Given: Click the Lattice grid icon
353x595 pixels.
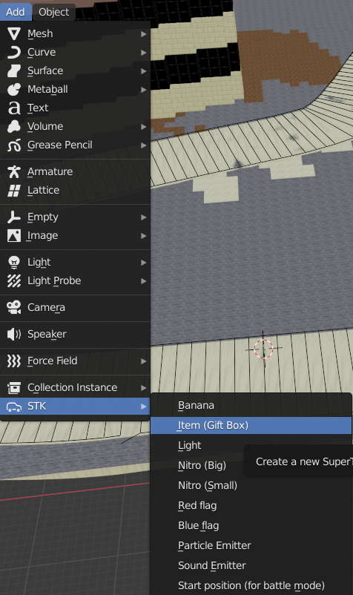Looking at the screenshot, I should pos(14,190).
